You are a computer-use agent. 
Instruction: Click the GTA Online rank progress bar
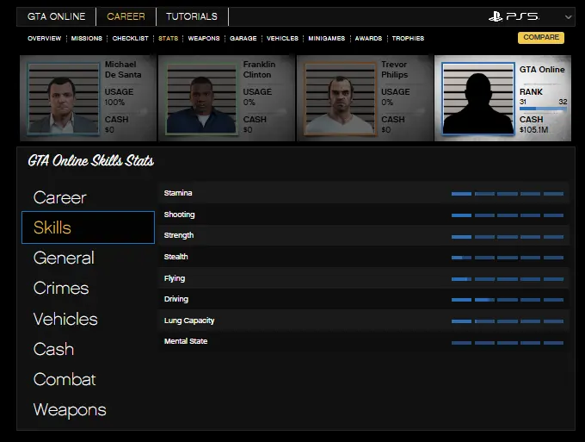click(x=543, y=109)
